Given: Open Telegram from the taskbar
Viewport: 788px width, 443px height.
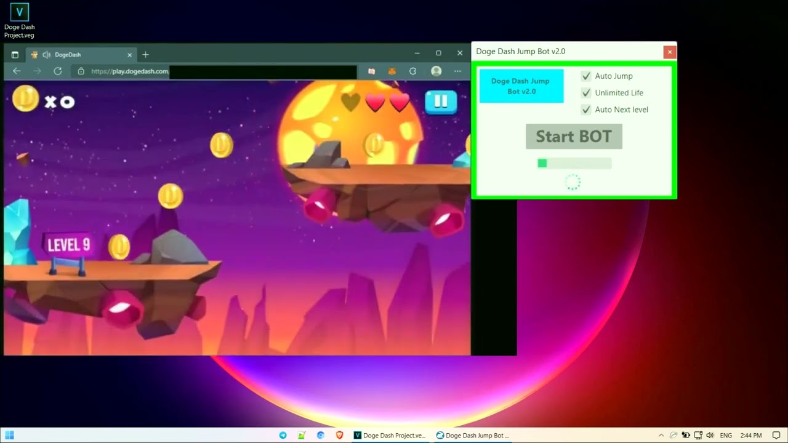Looking at the screenshot, I should pos(283,435).
